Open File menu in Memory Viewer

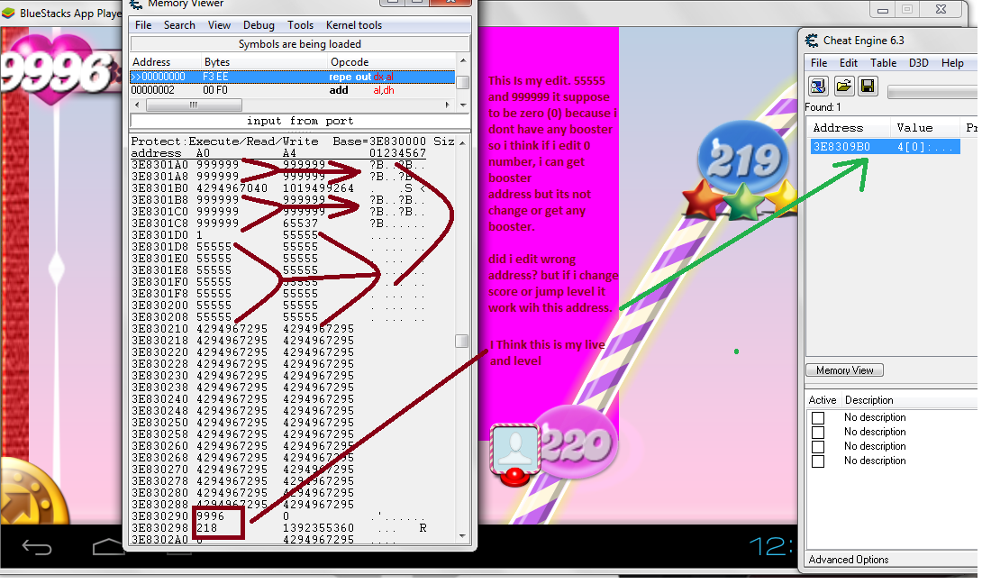(x=143, y=25)
